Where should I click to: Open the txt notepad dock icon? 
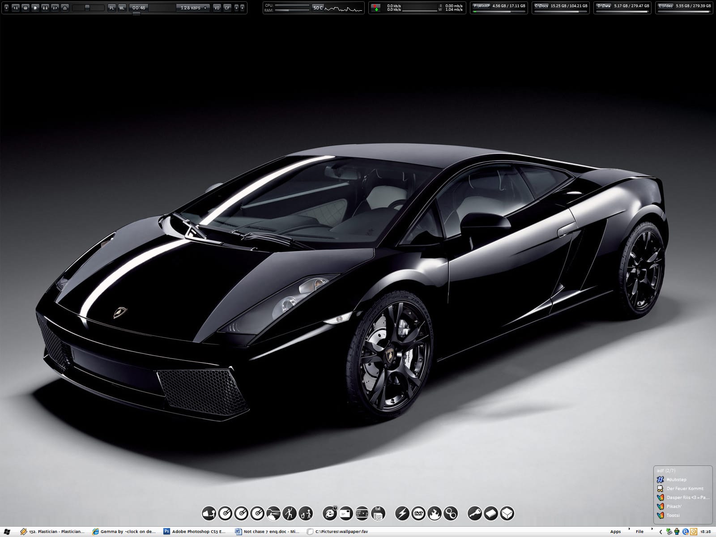[x=378, y=513]
